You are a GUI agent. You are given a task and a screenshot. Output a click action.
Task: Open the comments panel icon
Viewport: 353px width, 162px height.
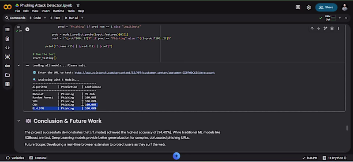click(x=298, y=7)
